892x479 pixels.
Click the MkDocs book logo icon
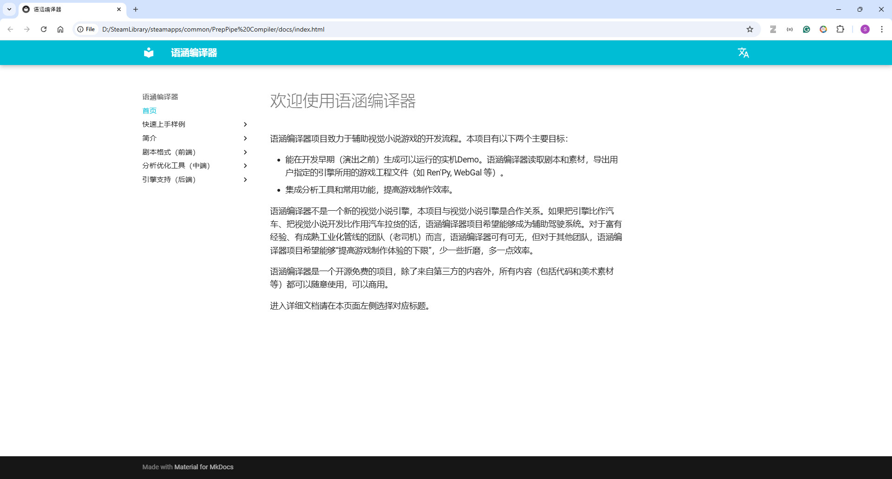(x=149, y=52)
